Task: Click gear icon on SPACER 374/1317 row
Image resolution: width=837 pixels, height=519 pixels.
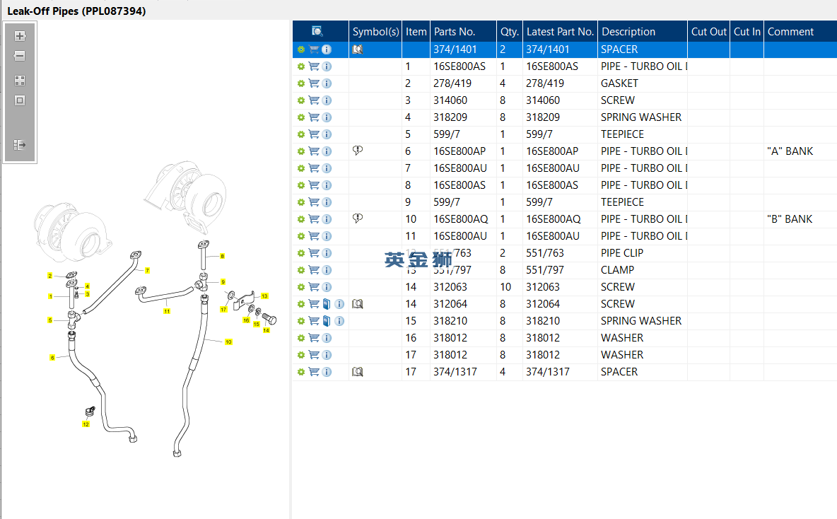Action: (x=301, y=372)
